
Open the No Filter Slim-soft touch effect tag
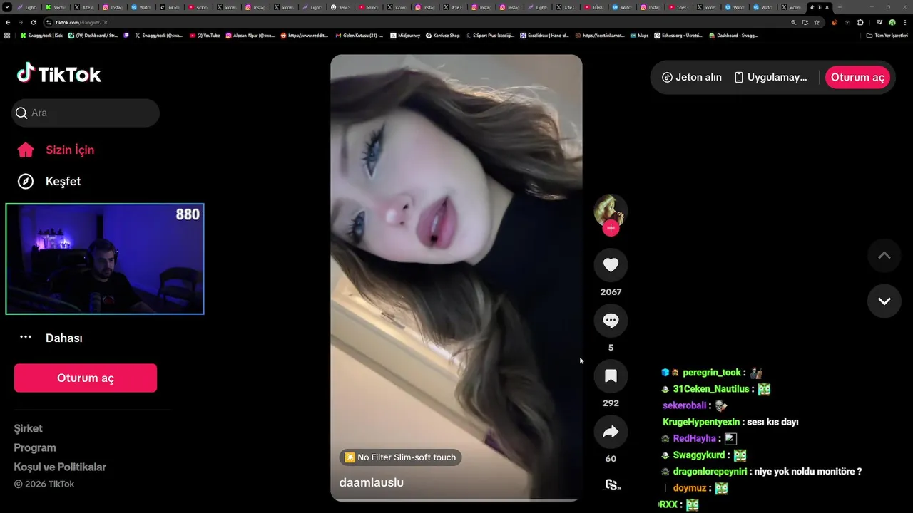pyautogui.click(x=400, y=457)
